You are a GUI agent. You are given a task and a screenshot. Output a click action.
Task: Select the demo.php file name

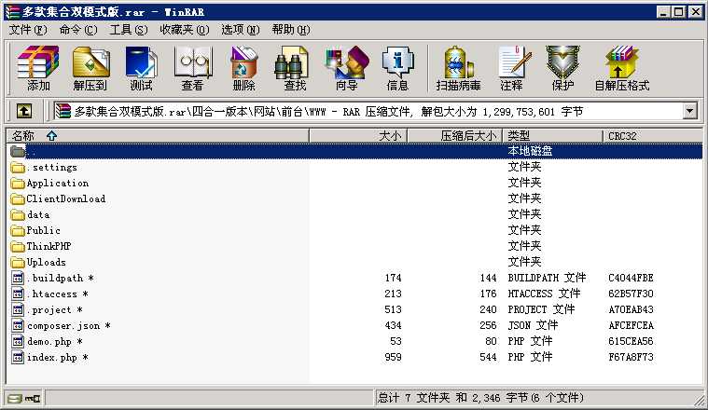(54, 341)
